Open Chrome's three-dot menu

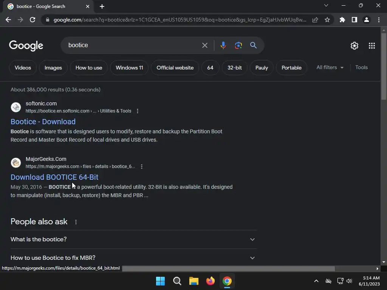[x=379, y=20]
